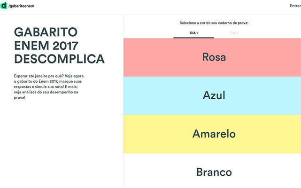Choose the light blue Azul booklet band
The width and height of the screenshot is (301, 188).
[212, 96]
